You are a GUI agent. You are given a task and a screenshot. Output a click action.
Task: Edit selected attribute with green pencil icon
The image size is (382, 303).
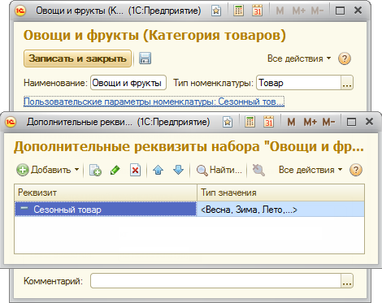(115, 171)
